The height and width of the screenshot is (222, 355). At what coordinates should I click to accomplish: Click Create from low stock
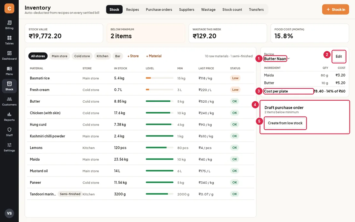(285, 123)
